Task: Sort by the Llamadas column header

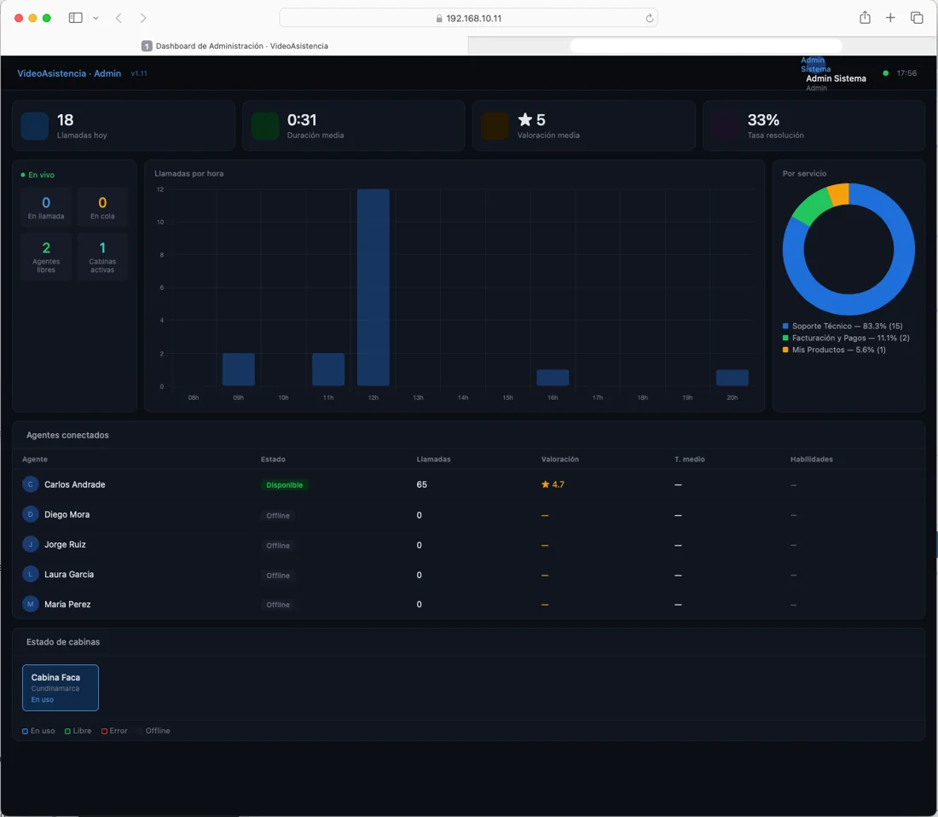Action: click(x=434, y=460)
